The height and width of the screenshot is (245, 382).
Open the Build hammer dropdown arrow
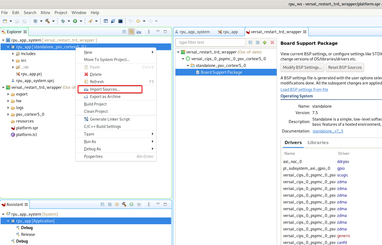[53, 21]
